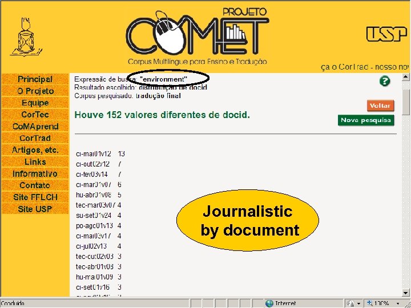Open CoMAprend in the sidebar

tap(35, 126)
